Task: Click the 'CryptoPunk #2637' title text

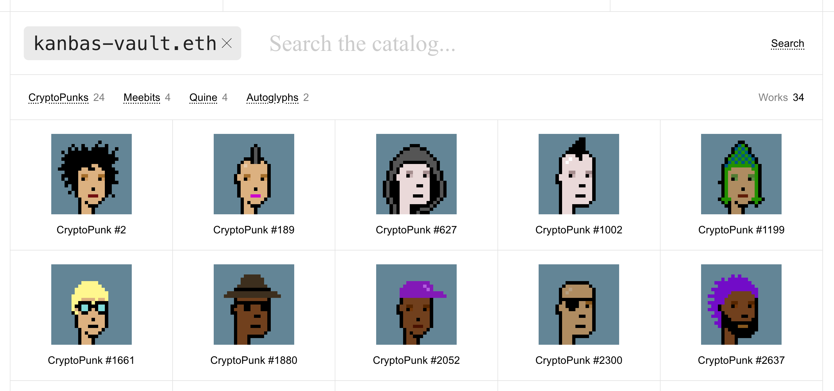Action: pos(741,360)
